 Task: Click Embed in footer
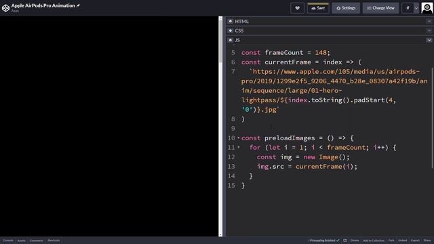402,241
